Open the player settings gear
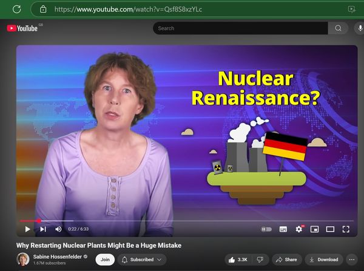Viewport: 364px width, 271px height. pos(299,229)
